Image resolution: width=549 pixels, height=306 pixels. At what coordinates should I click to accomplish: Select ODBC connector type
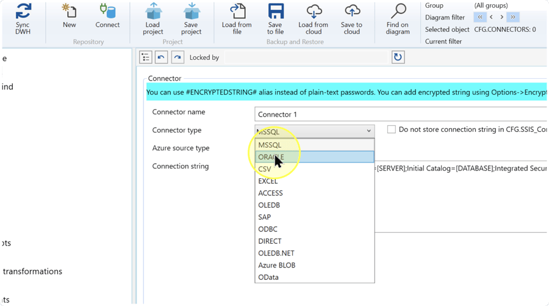[314, 229]
